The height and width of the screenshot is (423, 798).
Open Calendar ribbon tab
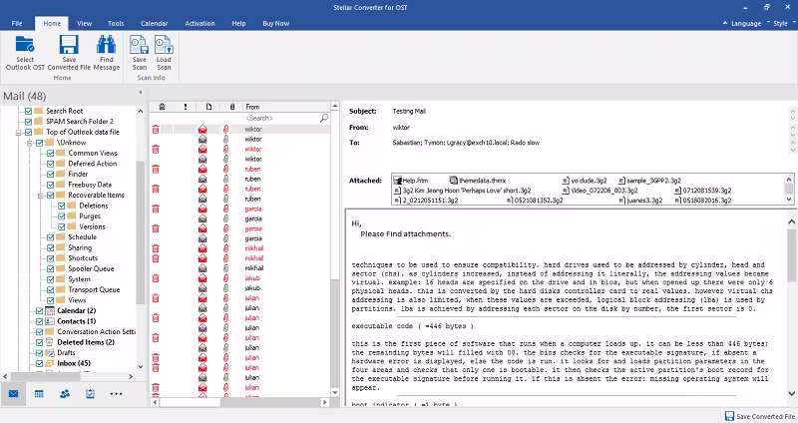155,23
